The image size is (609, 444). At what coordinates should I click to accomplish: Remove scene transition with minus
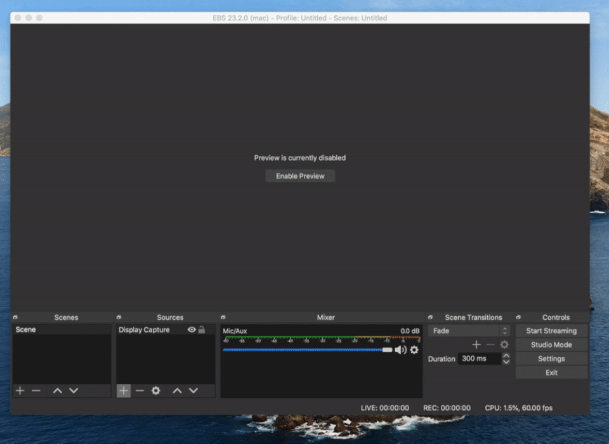(x=490, y=345)
